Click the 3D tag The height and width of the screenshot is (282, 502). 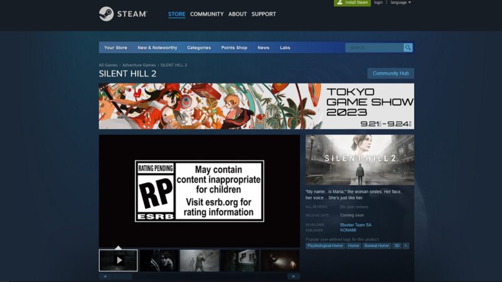coord(397,246)
